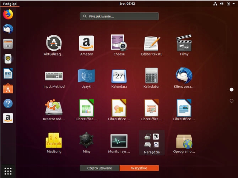Expand the system menu arrow
This screenshot has height=178, width=238.
[x=234, y=4]
